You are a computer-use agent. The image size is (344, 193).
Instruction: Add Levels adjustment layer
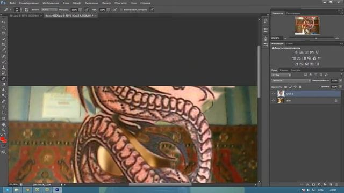tap(302, 53)
